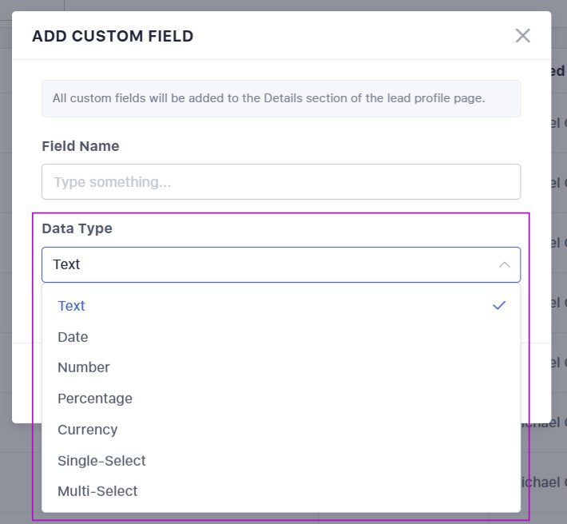Click the Data Type label
Screen dimensions: 567x524
[77, 228]
